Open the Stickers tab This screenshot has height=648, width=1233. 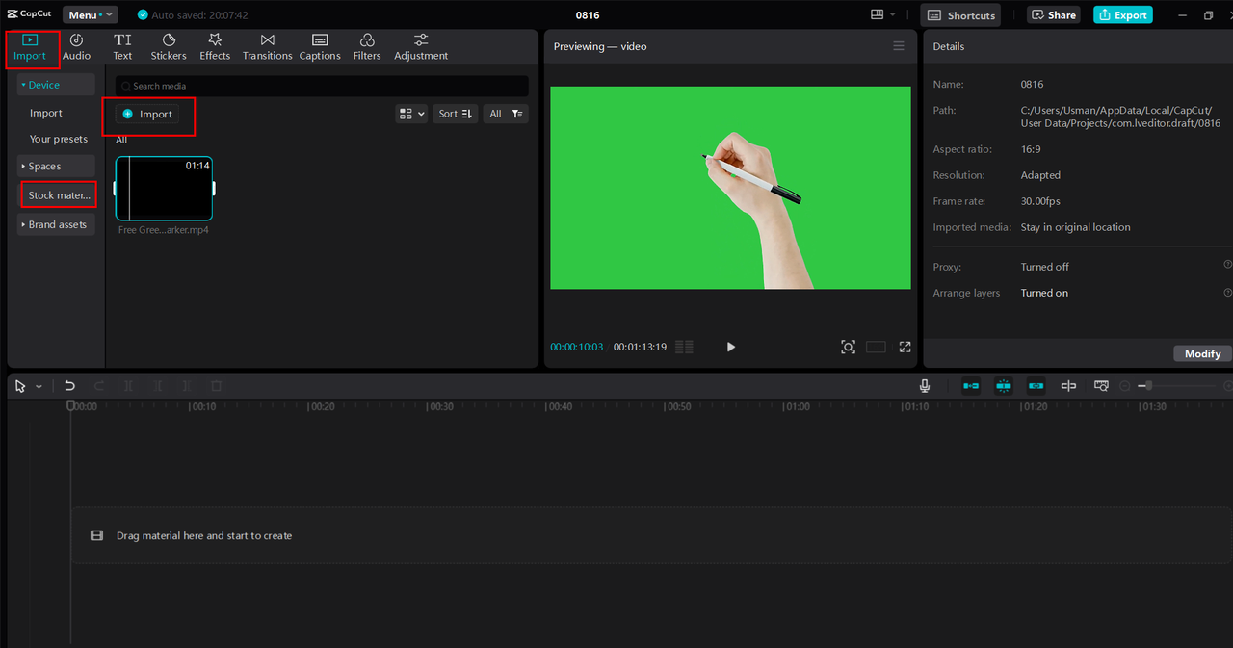[169, 47]
